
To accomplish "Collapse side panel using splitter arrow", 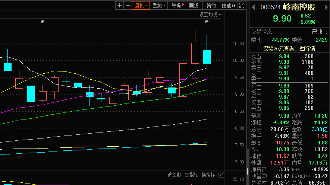I will [247, 171].
